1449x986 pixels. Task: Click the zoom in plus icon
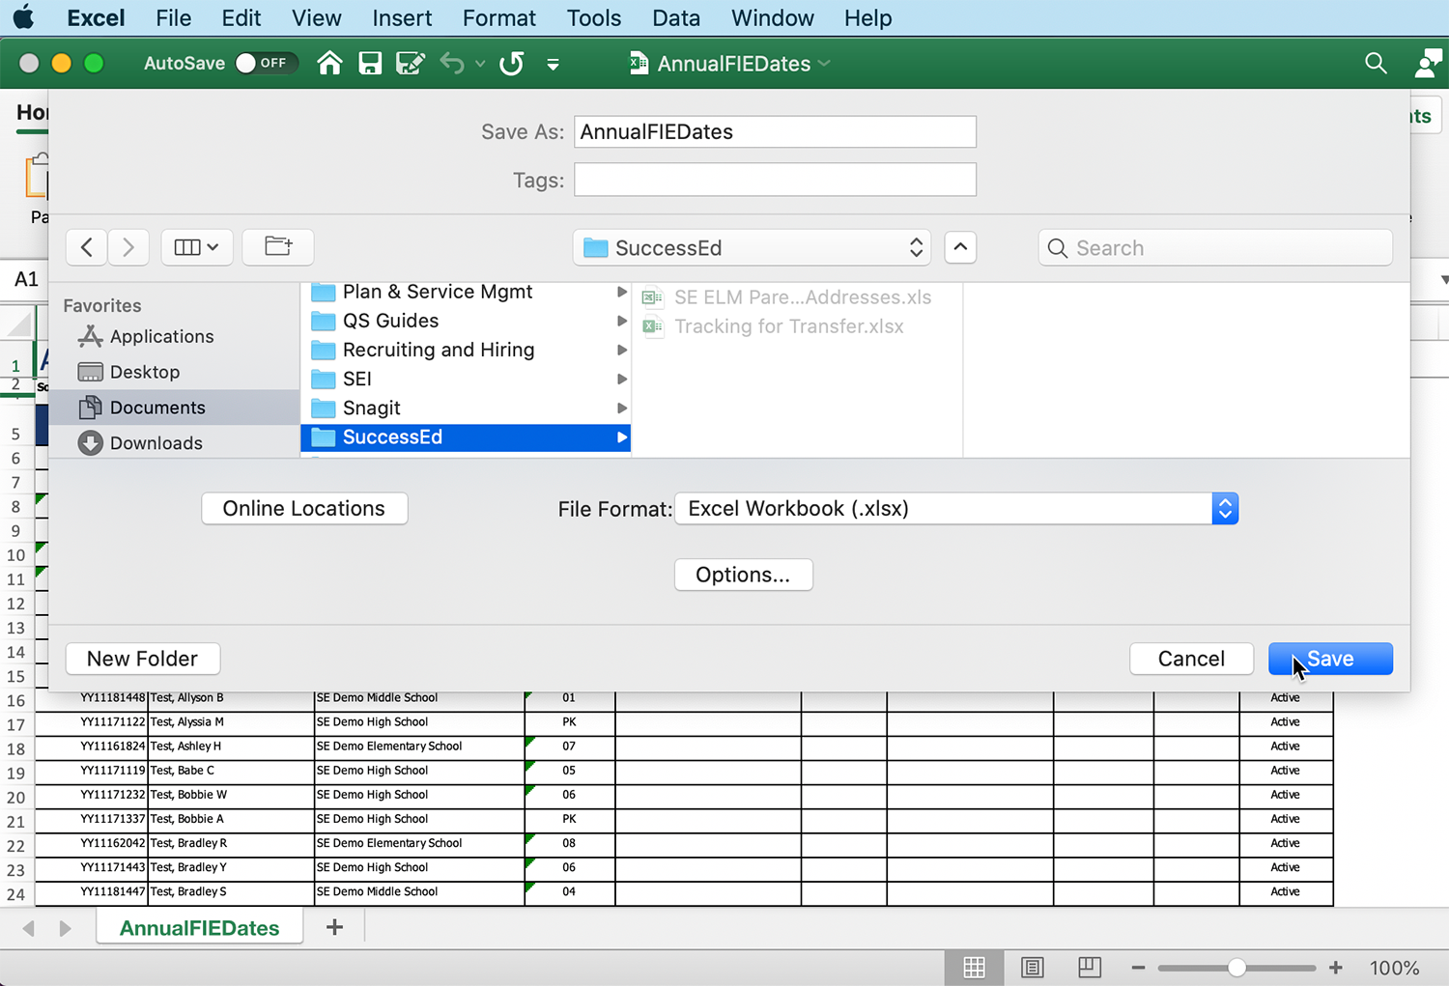click(1336, 968)
